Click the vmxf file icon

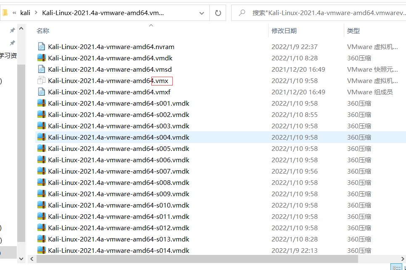[42, 92]
